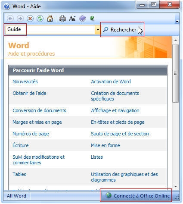The image size is (183, 204).
Task: Click the Refresh page icon
Action: tap(40, 19)
